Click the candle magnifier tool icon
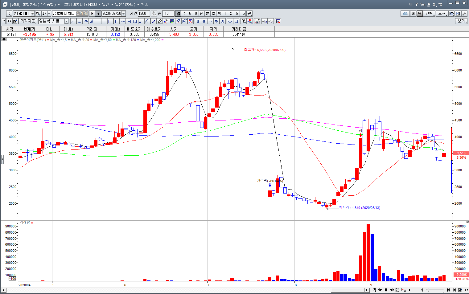The width and height of the screenshot is (469, 294). click(x=250, y=21)
